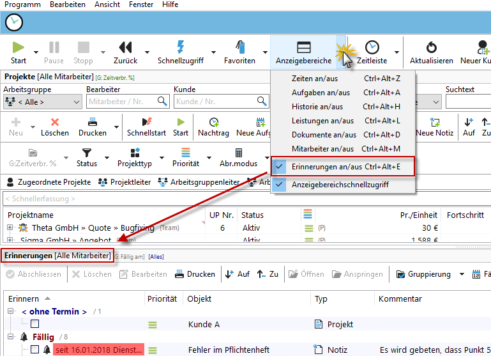The height and width of the screenshot is (356, 491).
Task: Click the Nachtrag clock icon
Action: (x=213, y=122)
